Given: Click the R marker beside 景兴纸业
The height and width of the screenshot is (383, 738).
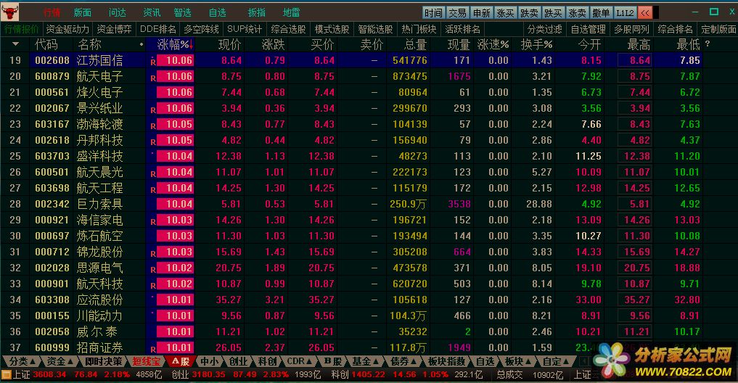Looking at the screenshot, I should pyautogui.click(x=153, y=110).
